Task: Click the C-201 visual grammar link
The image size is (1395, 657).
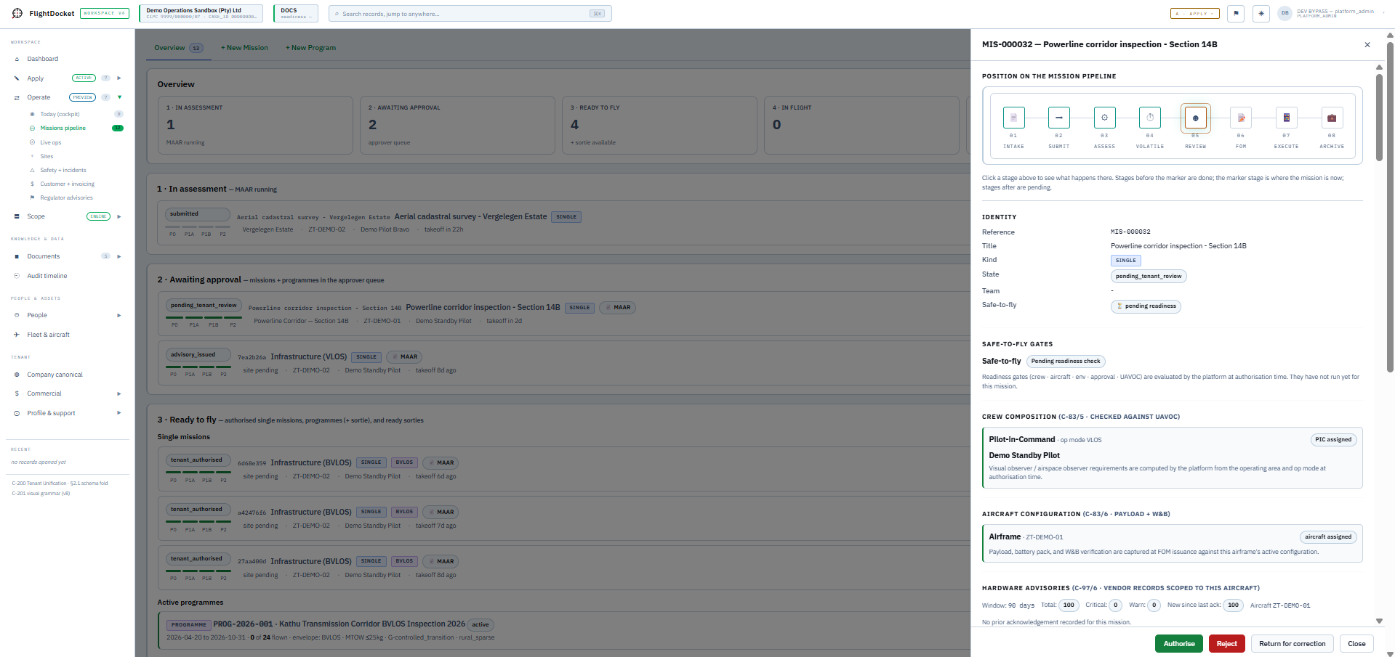Action: click(41, 494)
